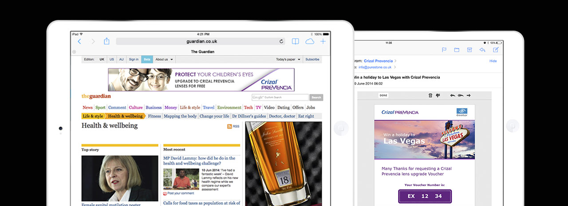This screenshot has height=206, width=568.
Task: Open the Fitness subsection
Action: (x=154, y=116)
